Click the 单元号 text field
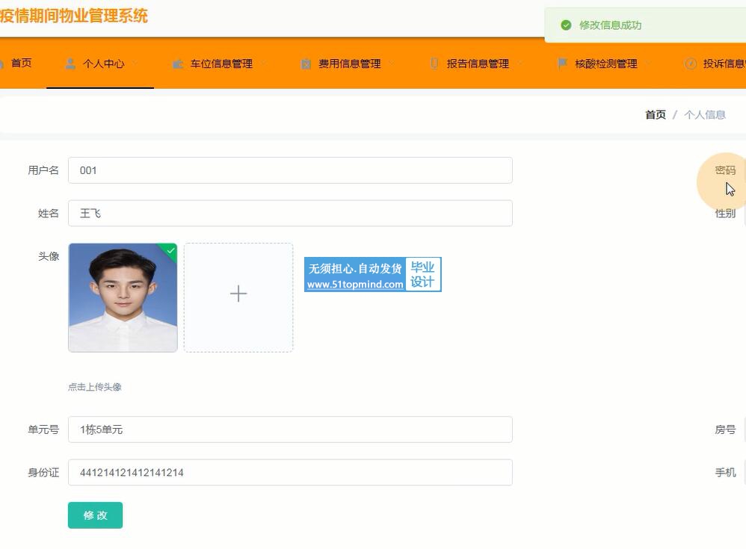 290,429
